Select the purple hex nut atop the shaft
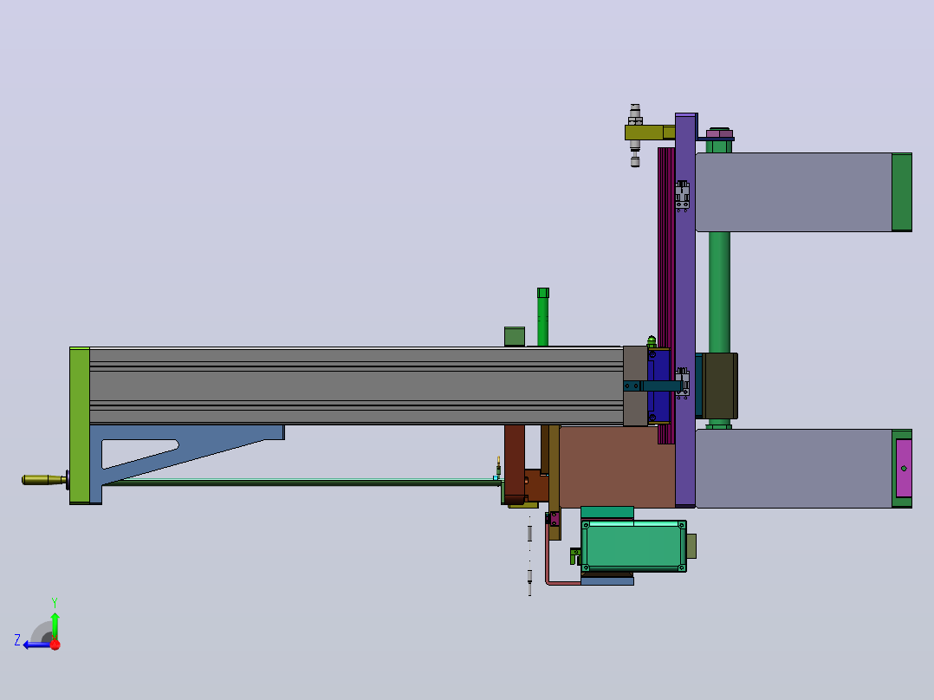This screenshot has width=934, height=700. pos(719,133)
